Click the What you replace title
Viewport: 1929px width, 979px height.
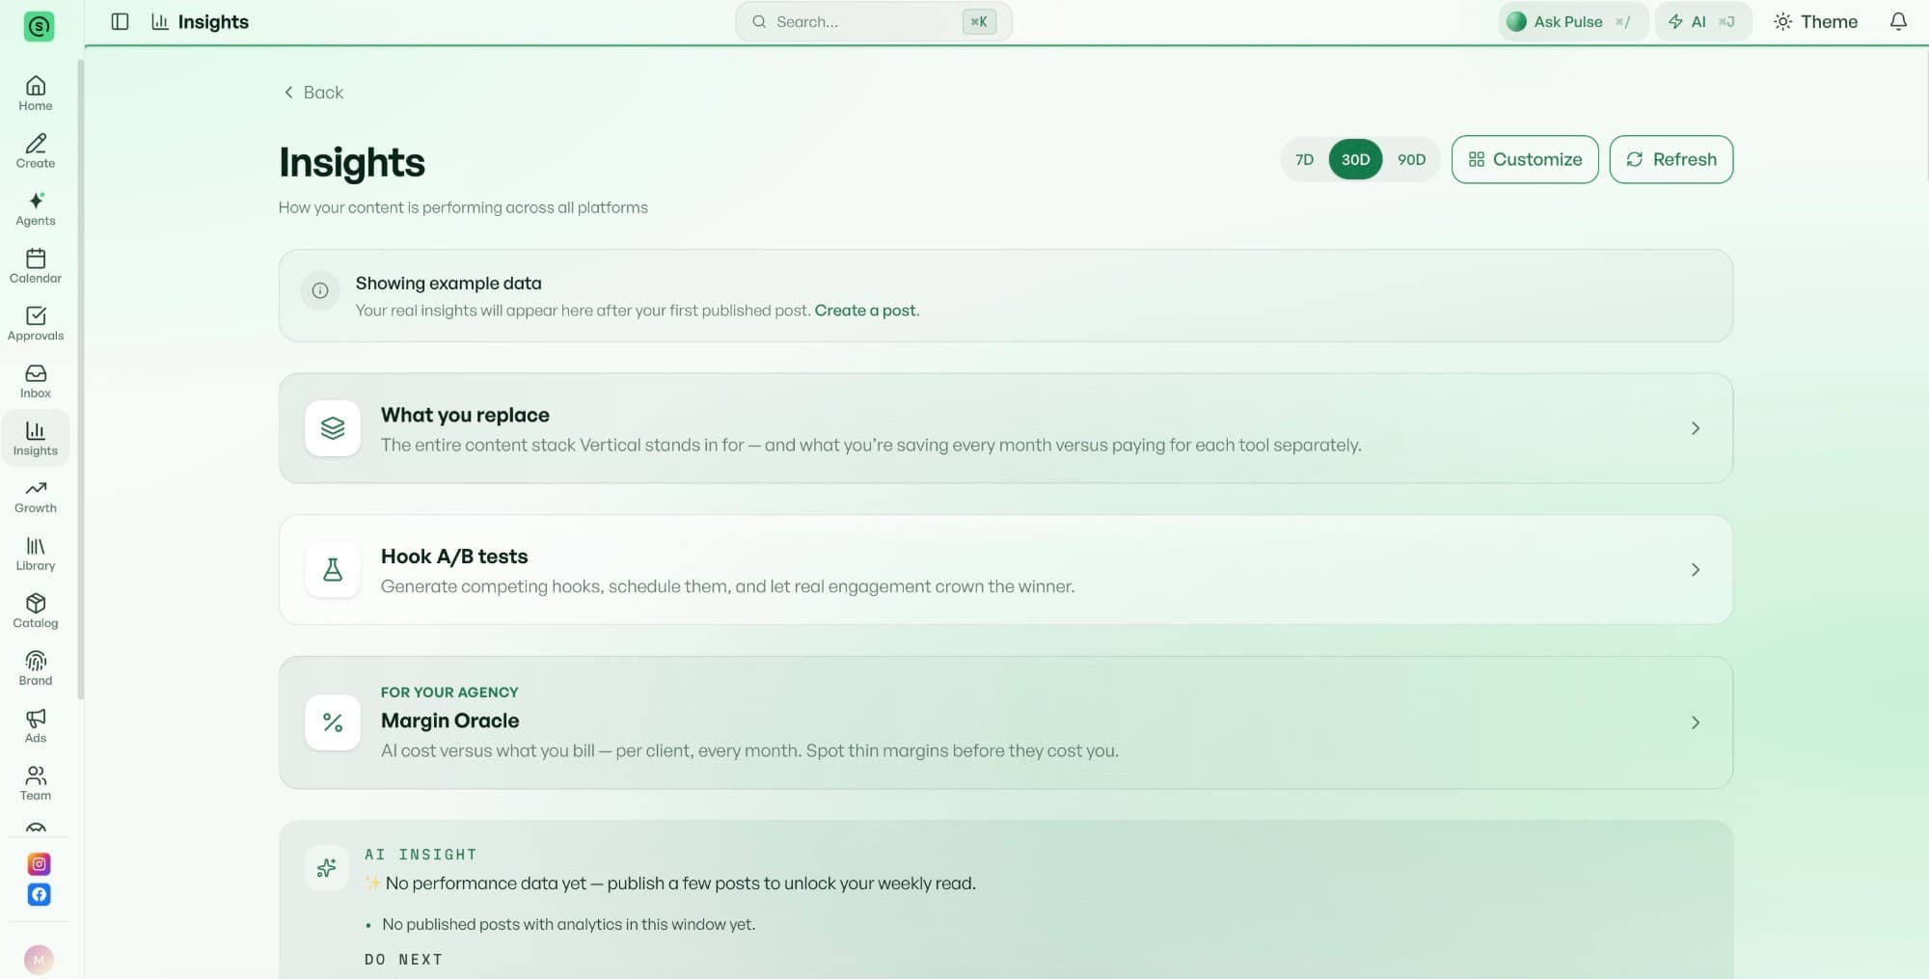[465, 415]
